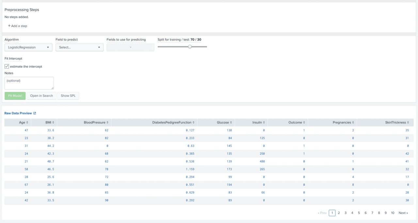
Task: Open Raw Data Preview in new window icon
Action: click(x=35, y=113)
